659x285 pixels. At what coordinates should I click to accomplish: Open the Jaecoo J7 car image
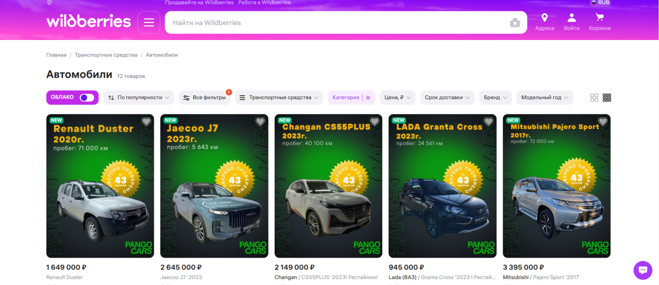click(x=214, y=186)
